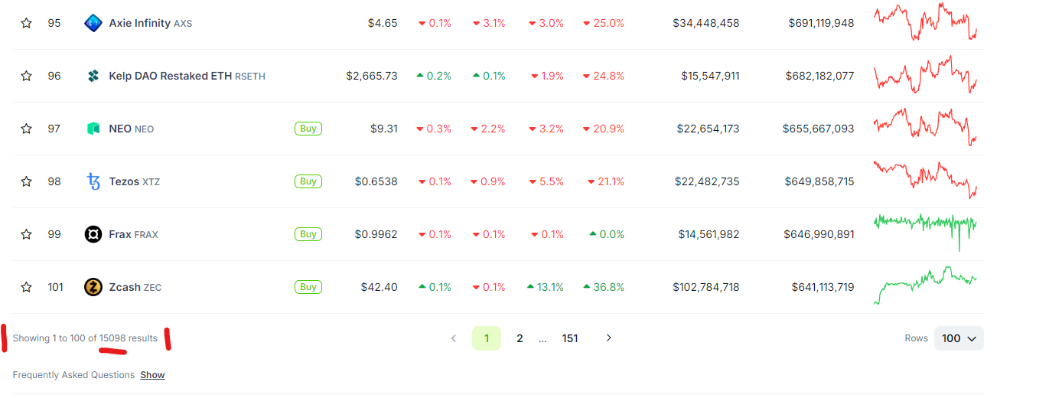Click the Tezos coin logo

click(93, 181)
